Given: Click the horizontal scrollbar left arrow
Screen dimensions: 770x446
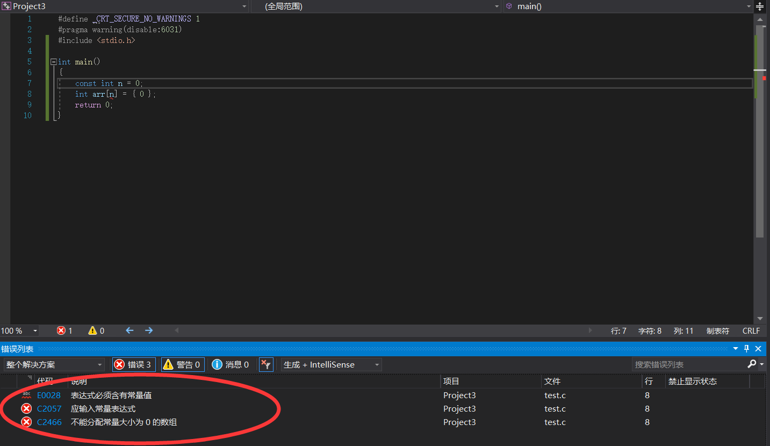Looking at the screenshot, I should coord(177,330).
